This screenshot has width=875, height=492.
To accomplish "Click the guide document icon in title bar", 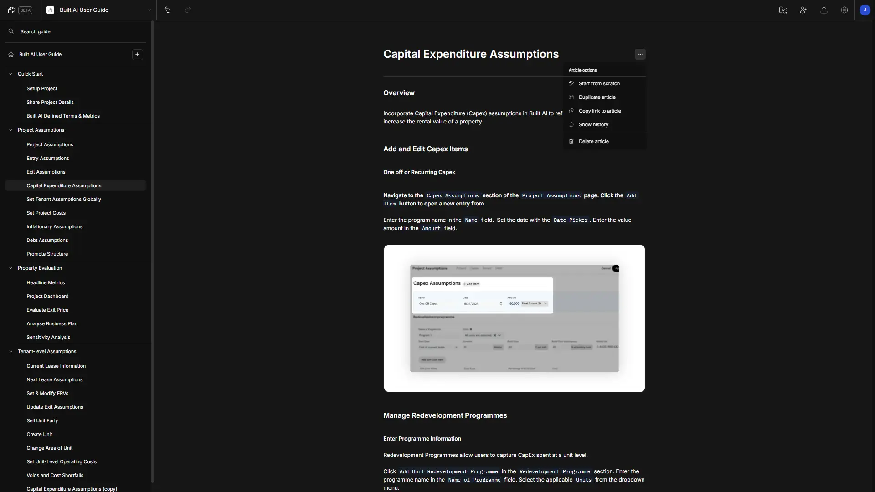I will [51, 10].
